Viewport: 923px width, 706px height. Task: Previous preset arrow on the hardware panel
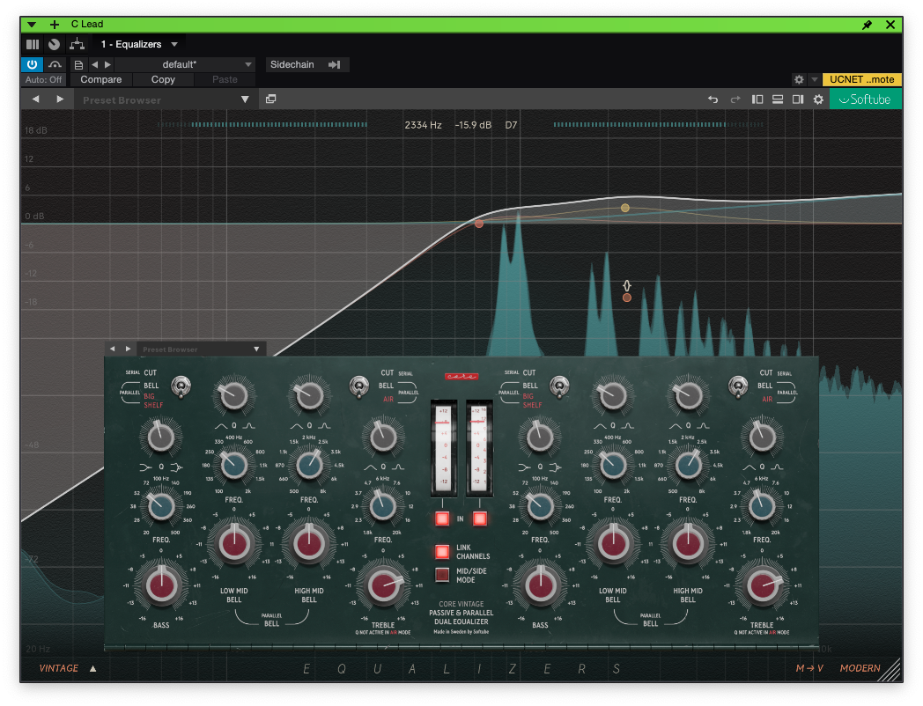point(113,349)
